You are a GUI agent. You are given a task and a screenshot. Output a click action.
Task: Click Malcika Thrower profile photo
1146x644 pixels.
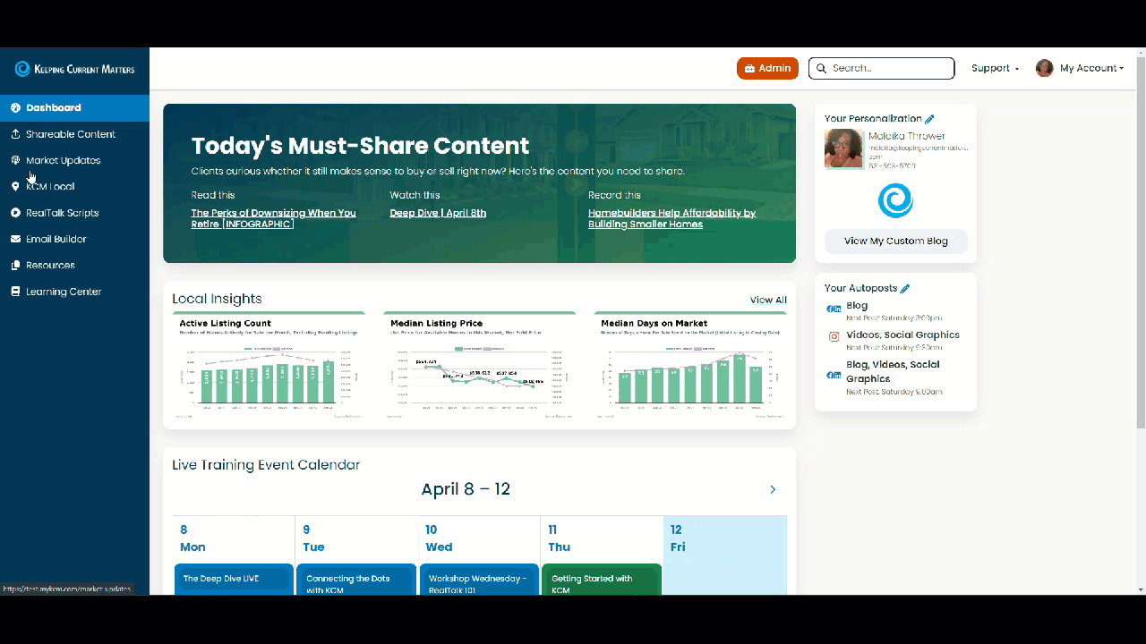(x=844, y=148)
